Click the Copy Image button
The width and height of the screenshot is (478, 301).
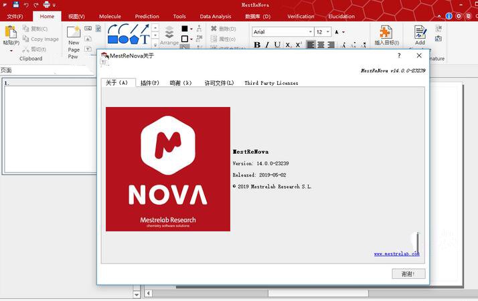click(x=41, y=39)
